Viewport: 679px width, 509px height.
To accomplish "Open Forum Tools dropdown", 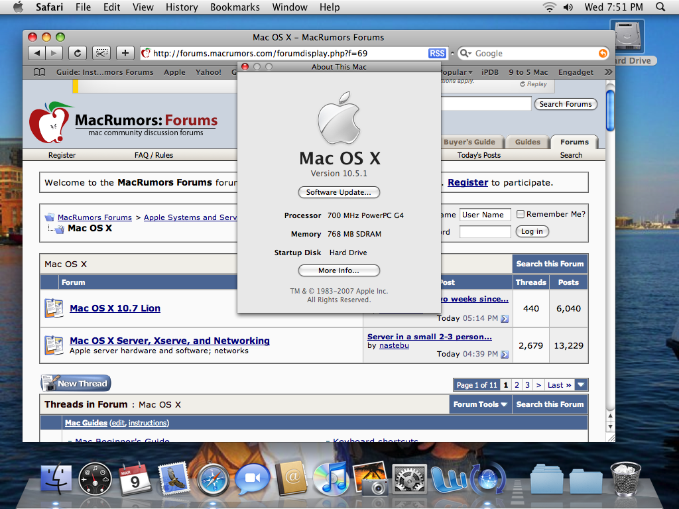I will [x=480, y=404].
